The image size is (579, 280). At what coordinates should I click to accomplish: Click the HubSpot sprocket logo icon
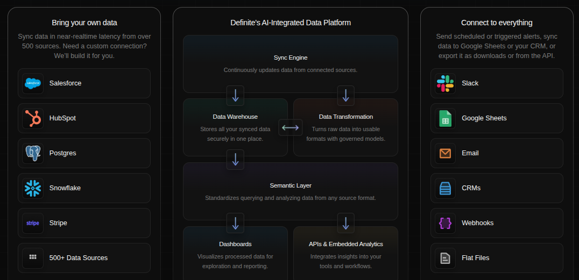(33, 118)
